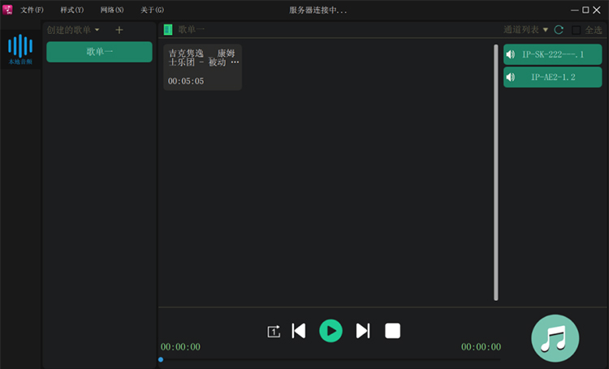Check the 全选 select-all checkbox
The image size is (609, 369).
pos(577,30)
